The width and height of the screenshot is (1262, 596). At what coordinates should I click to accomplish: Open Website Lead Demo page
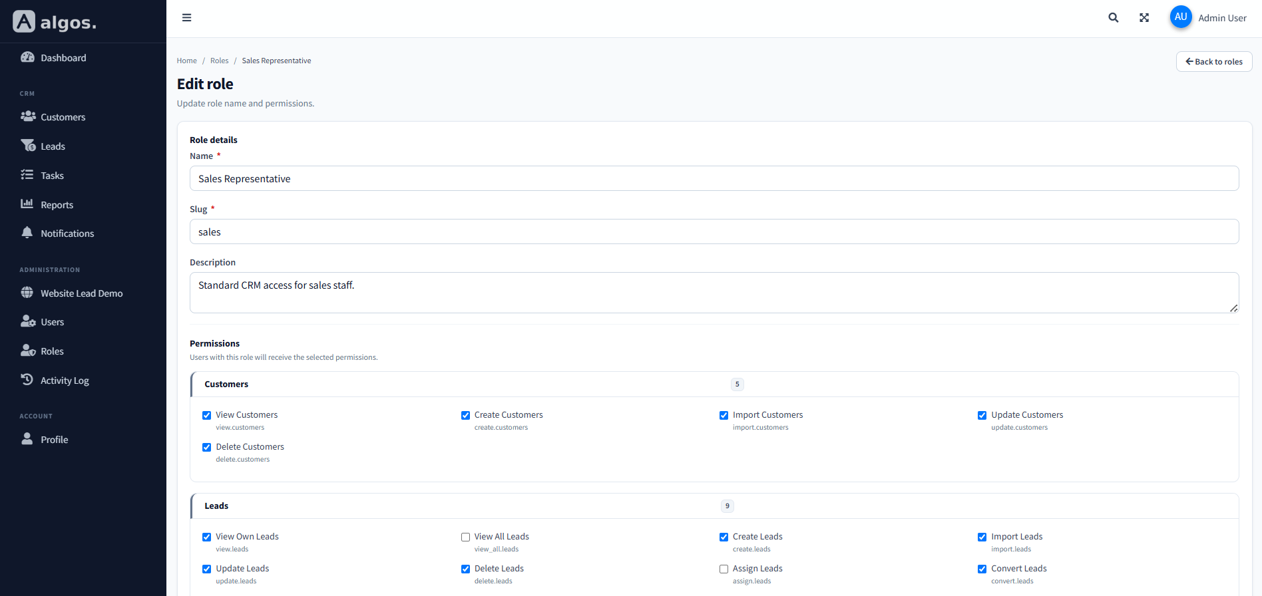[83, 293]
